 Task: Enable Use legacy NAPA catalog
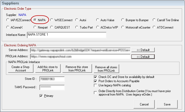point(96,85)
